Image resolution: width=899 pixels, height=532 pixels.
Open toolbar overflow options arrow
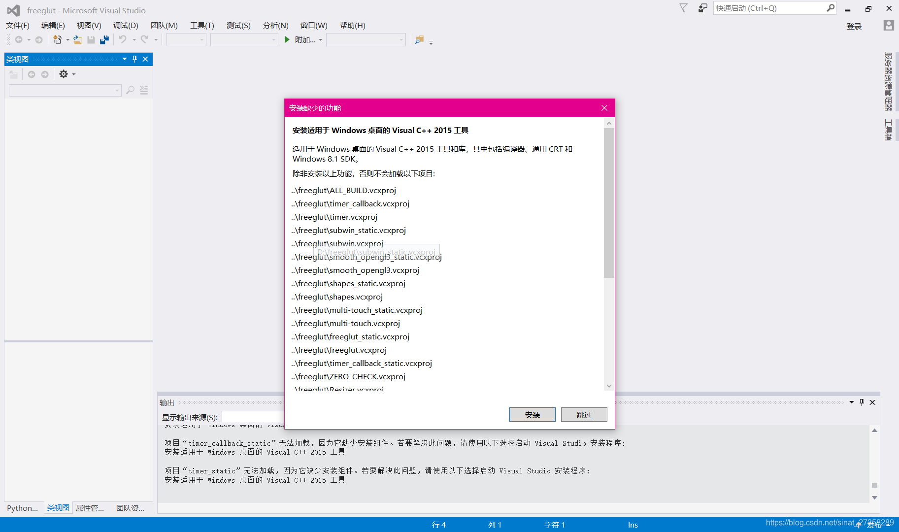pyautogui.click(x=431, y=43)
